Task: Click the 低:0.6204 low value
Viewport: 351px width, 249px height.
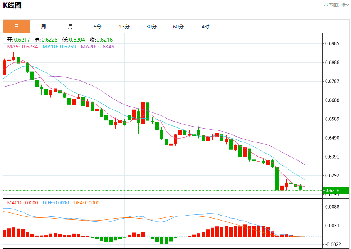Action: [x=74, y=40]
